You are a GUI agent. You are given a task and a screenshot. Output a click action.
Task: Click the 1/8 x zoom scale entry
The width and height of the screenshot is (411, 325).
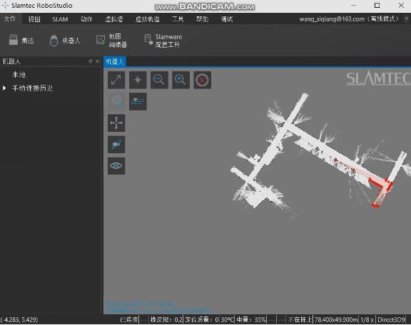click(x=367, y=320)
